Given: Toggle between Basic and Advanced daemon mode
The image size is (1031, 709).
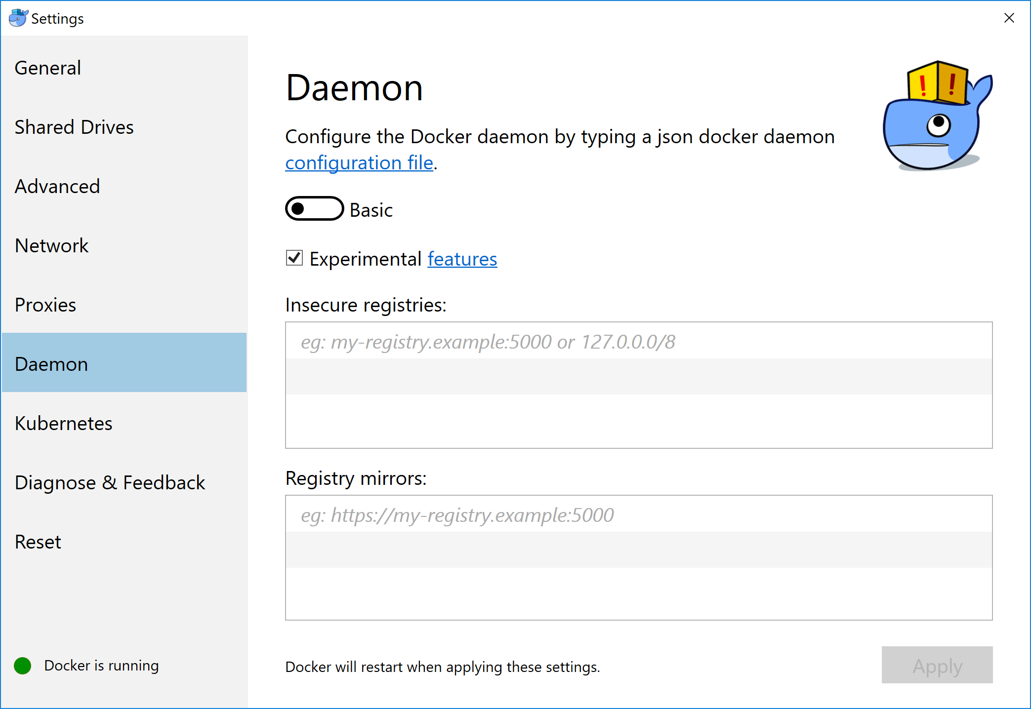Looking at the screenshot, I should click(314, 208).
